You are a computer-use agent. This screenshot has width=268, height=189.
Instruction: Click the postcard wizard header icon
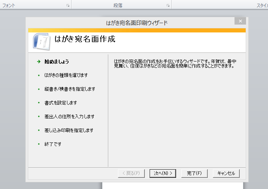coord(42,42)
